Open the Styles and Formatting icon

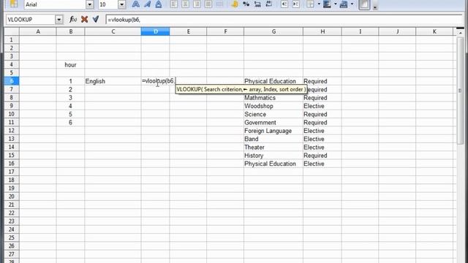coord(14,4)
